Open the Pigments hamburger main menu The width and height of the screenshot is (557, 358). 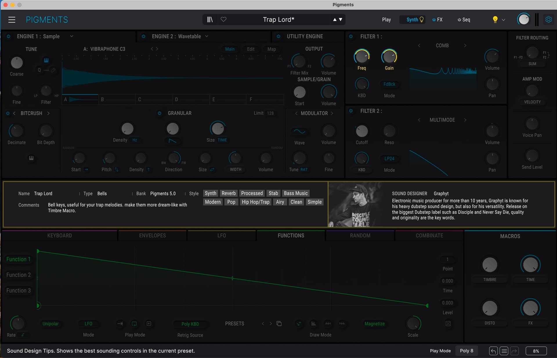(x=12, y=20)
